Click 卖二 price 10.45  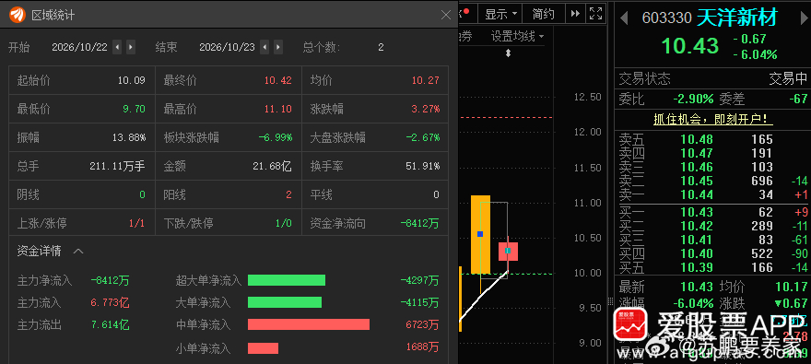[697, 181]
